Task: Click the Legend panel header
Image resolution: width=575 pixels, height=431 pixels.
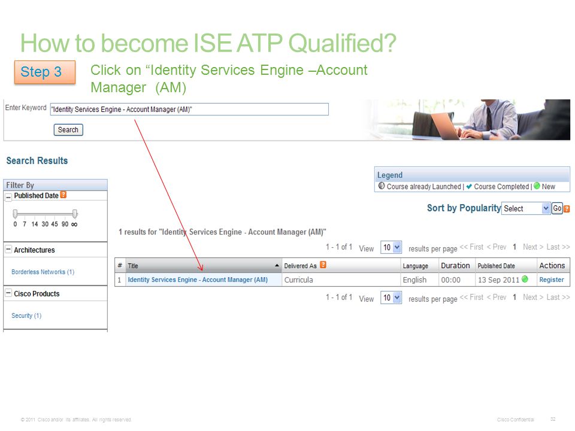Action: (472, 175)
